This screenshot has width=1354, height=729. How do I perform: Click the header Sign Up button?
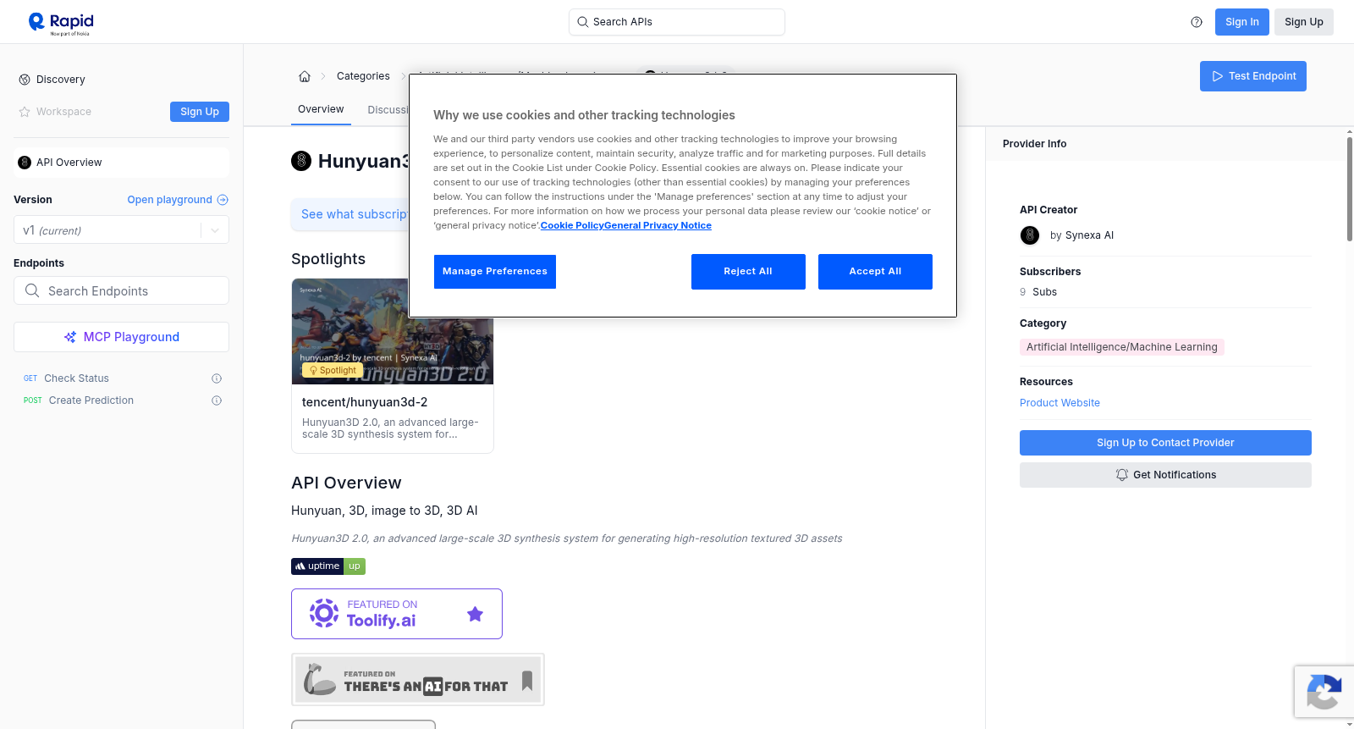(1304, 22)
